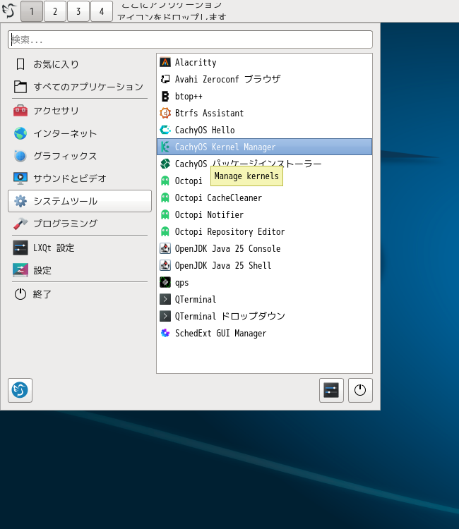This screenshot has height=529, width=459.
Task: Click OpenJDK Java 25 Console icon
Action: [x=165, y=248]
